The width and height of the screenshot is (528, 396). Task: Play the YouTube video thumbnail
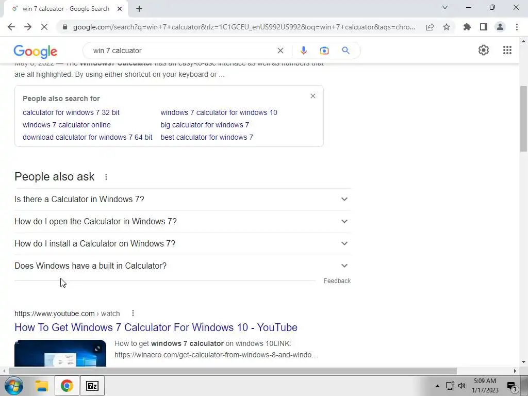pos(60,353)
